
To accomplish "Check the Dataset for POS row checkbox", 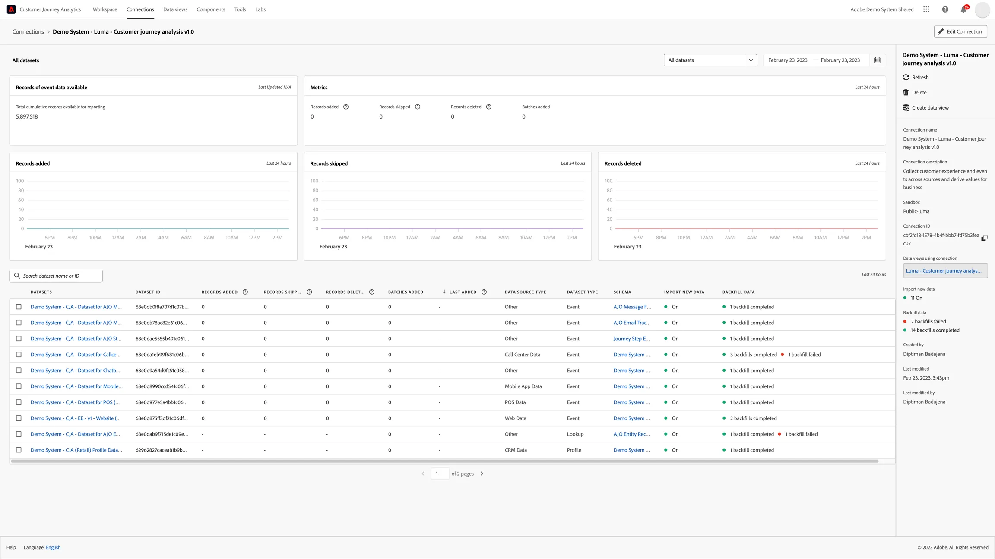I will [x=19, y=402].
